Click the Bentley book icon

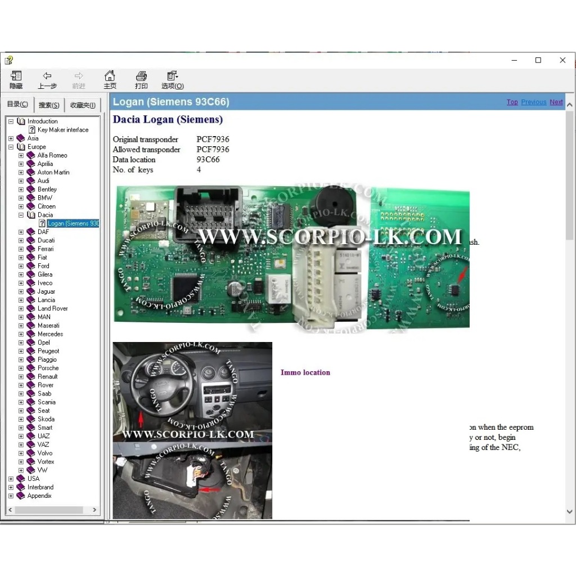click(31, 189)
